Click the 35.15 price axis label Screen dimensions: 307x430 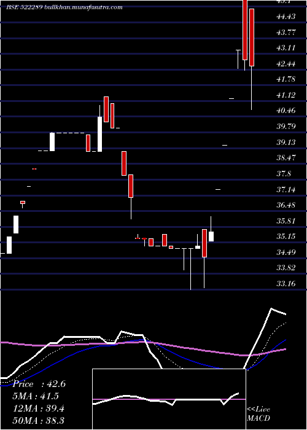286,237
